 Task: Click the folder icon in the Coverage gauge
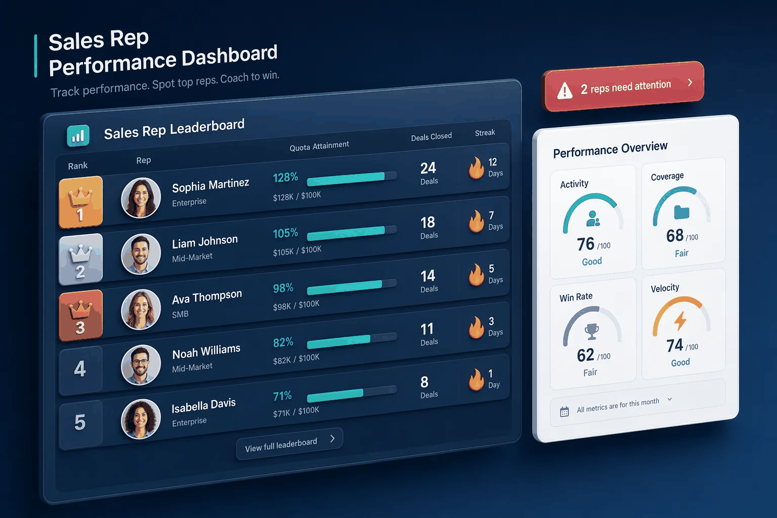pos(681,212)
